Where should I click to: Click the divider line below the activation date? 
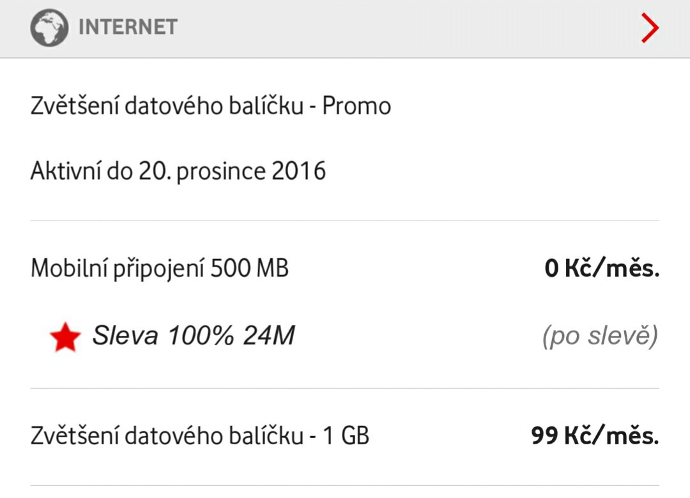pos(345,221)
